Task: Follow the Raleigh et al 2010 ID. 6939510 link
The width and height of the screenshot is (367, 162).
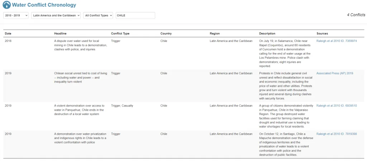Action: (x=337, y=106)
